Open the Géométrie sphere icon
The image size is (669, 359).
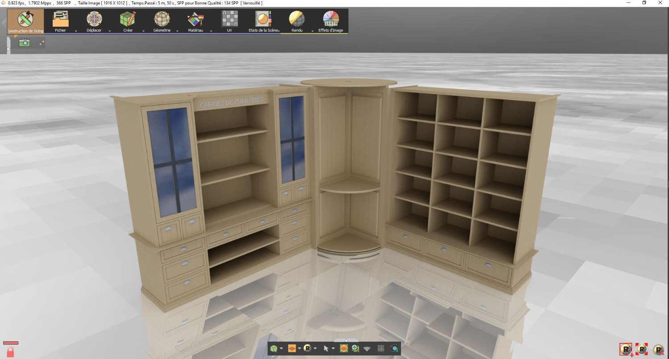pyautogui.click(x=162, y=19)
